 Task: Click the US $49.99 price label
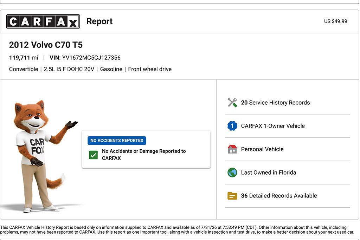pos(335,21)
